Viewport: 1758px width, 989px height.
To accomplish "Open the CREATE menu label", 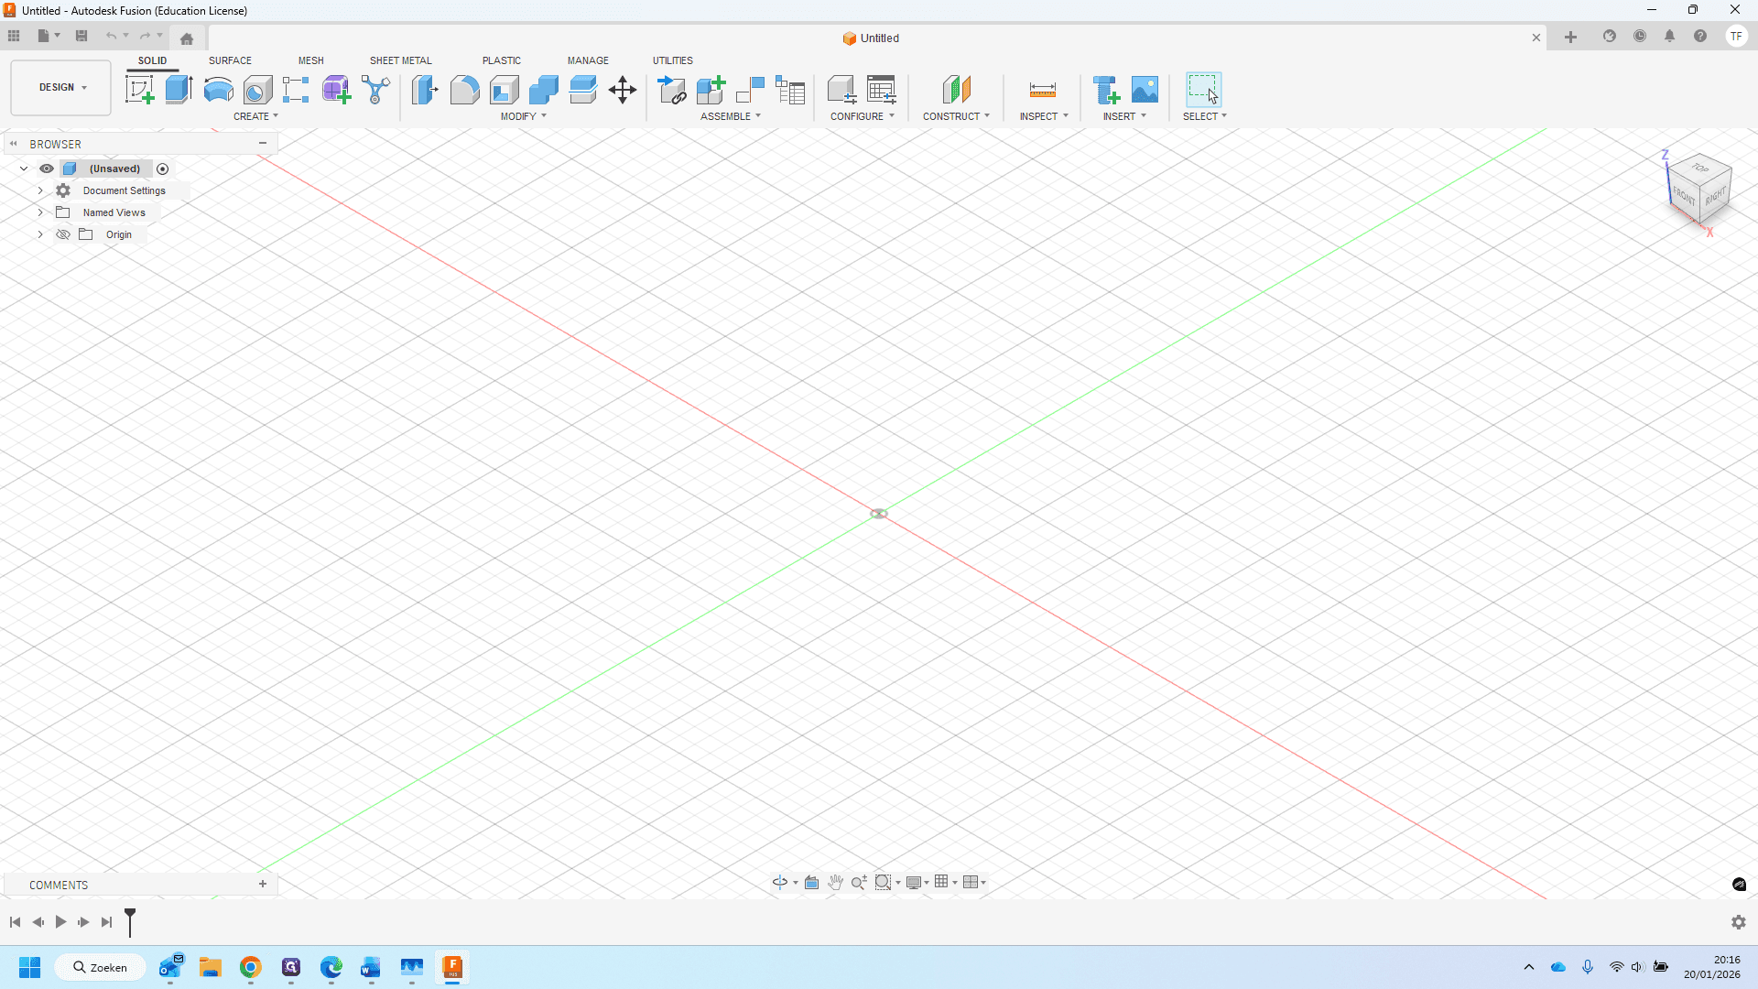I will pyautogui.click(x=255, y=116).
